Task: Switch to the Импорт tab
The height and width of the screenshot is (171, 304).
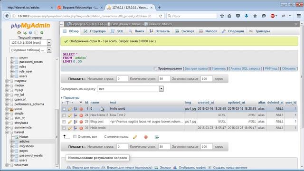Action: (208, 31)
